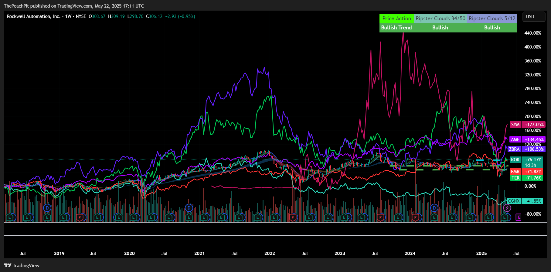Click E marker beneath the 2018 dividend D
This screenshot has width=551, height=272.
(47, 217)
